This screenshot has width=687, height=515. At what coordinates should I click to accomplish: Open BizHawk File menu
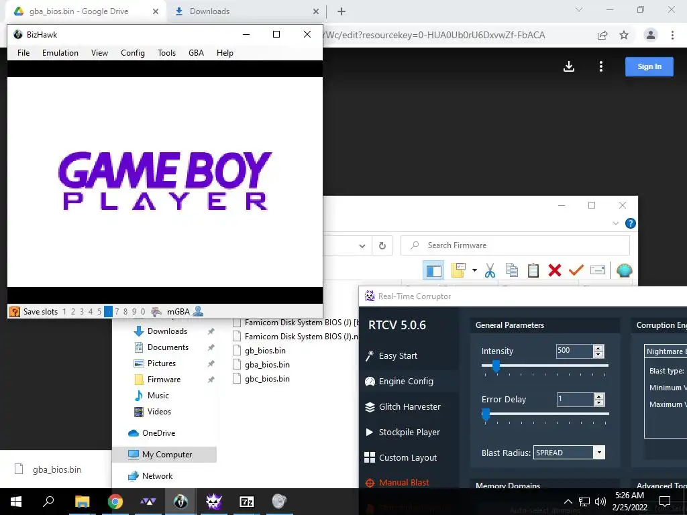(23, 53)
